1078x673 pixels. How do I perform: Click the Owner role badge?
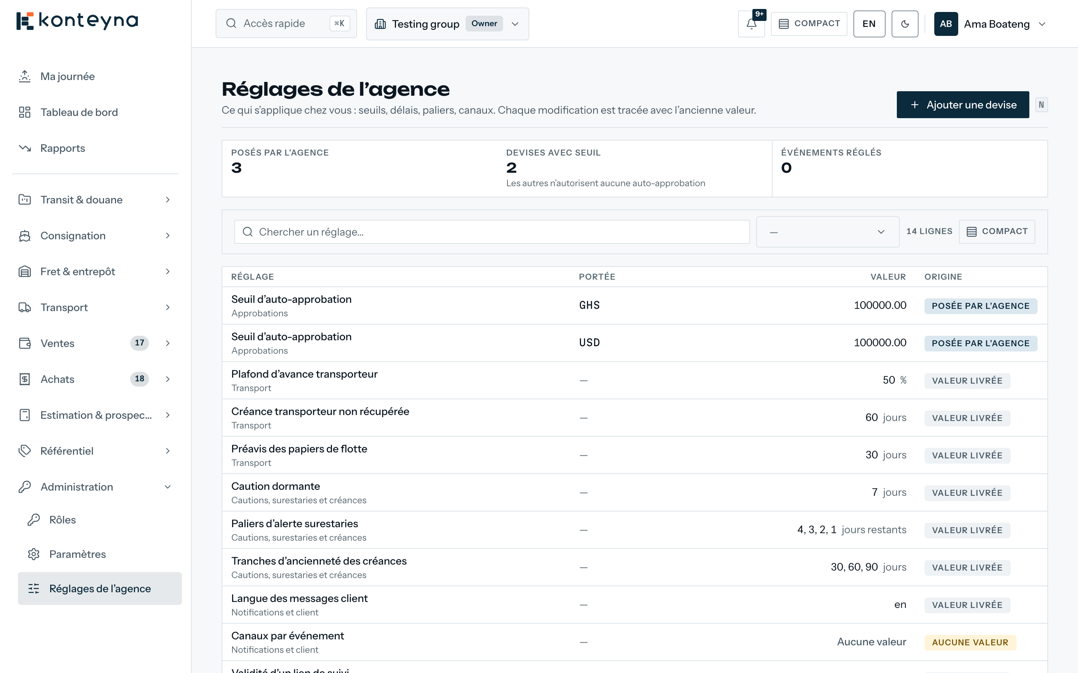(484, 24)
